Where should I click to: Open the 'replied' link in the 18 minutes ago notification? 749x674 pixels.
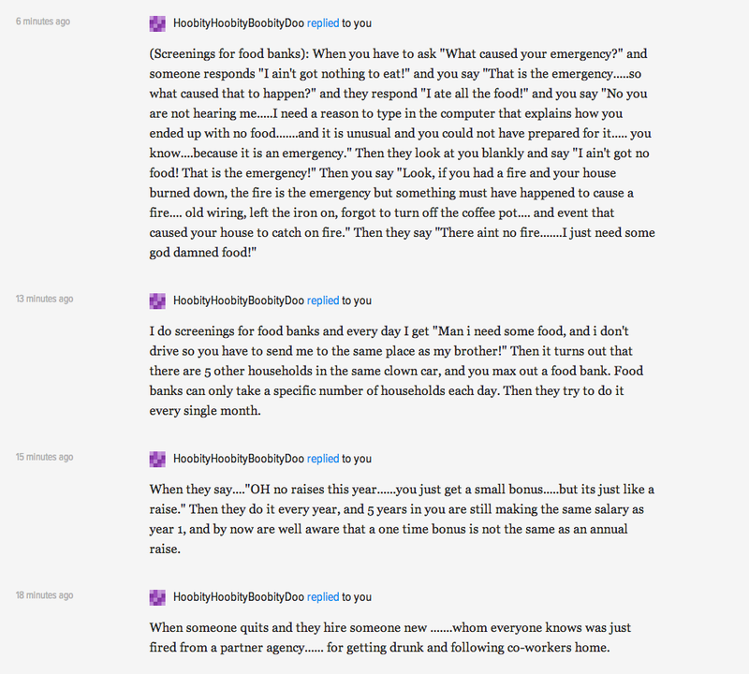pyautogui.click(x=323, y=597)
